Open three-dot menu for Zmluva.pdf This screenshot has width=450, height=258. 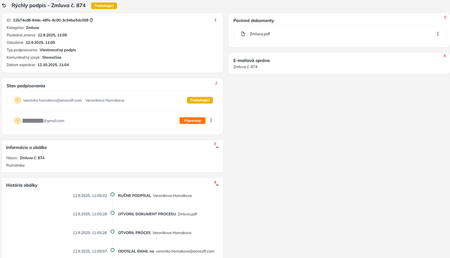(438, 34)
